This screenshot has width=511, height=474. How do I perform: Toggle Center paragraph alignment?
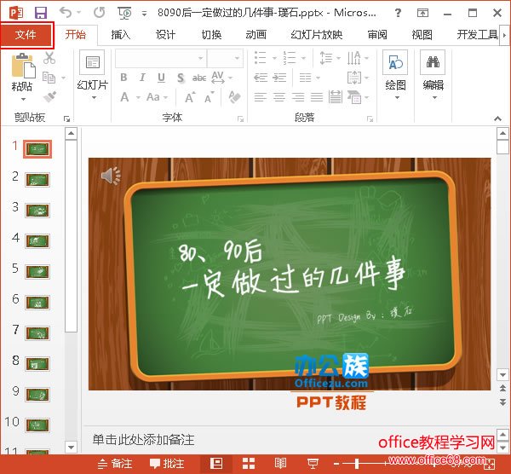(279, 97)
